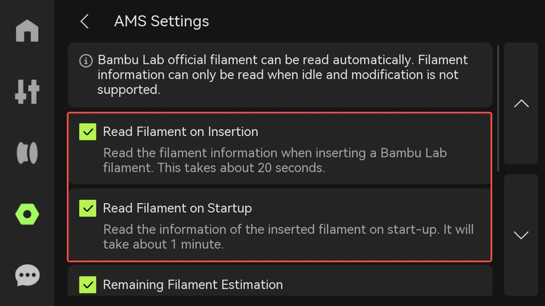The height and width of the screenshot is (306, 545).
Task: Uncheck Read Filament on Startup checkbox
Action: 88,209
